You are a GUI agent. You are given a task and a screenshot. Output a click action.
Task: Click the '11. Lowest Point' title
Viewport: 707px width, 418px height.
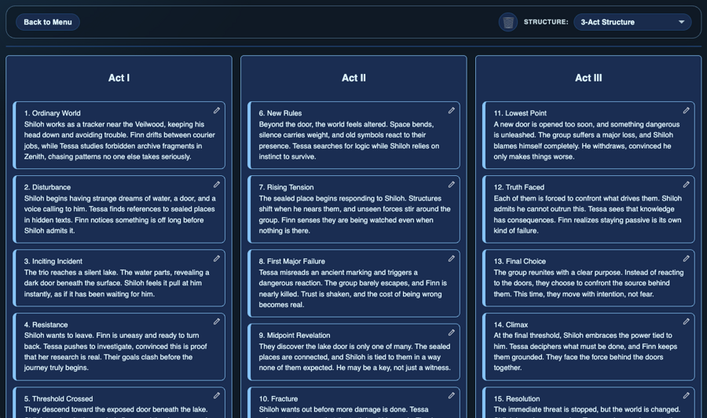(520, 113)
